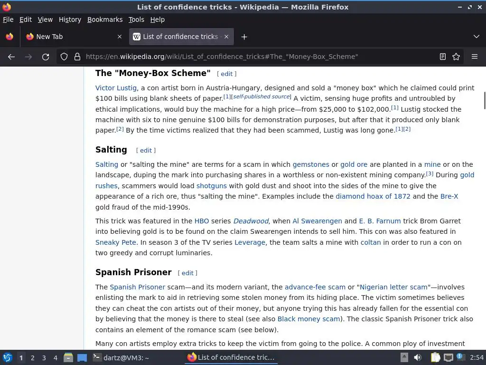This screenshot has width=486, height=365.
Task: Go back with the back arrow
Action: point(11,57)
